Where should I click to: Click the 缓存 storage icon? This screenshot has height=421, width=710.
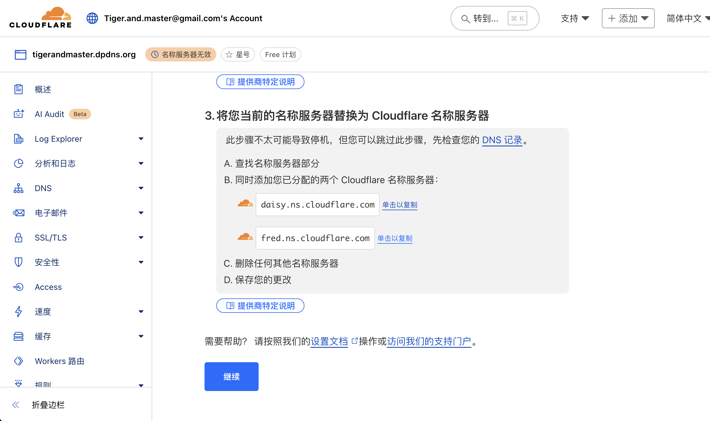tap(19, 336)
